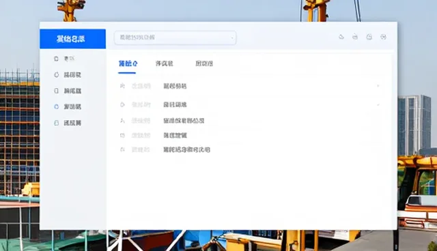Viewport: 437px width, 251px height.
Task: Select the fifth, bottom sidebar menu item
Action: point(68,123)
